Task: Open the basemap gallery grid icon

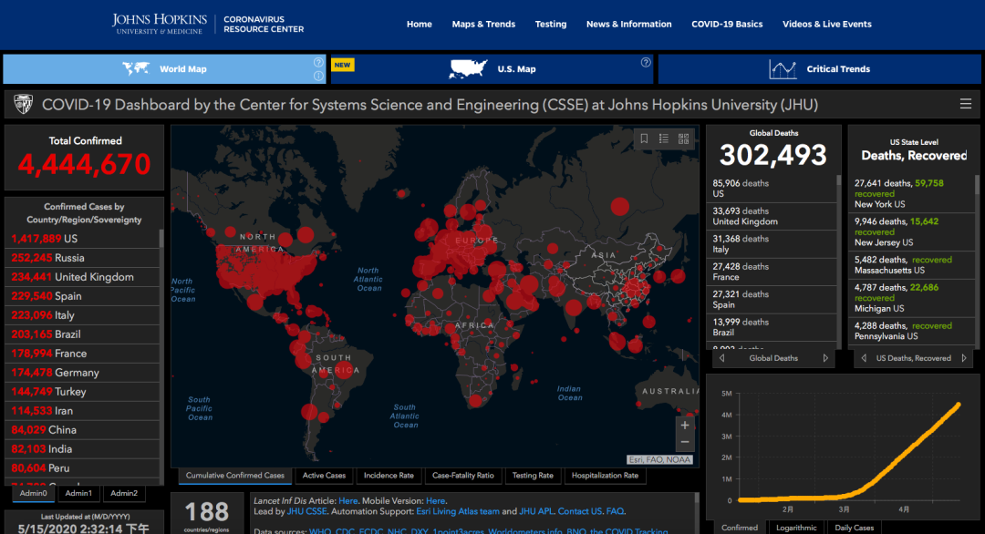Action: (x=683, y=139)
